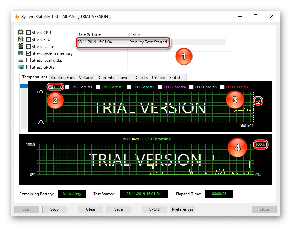Close the System Stability Test window
This screenshot has width=291, height=227.
click(x=272, y=16)
